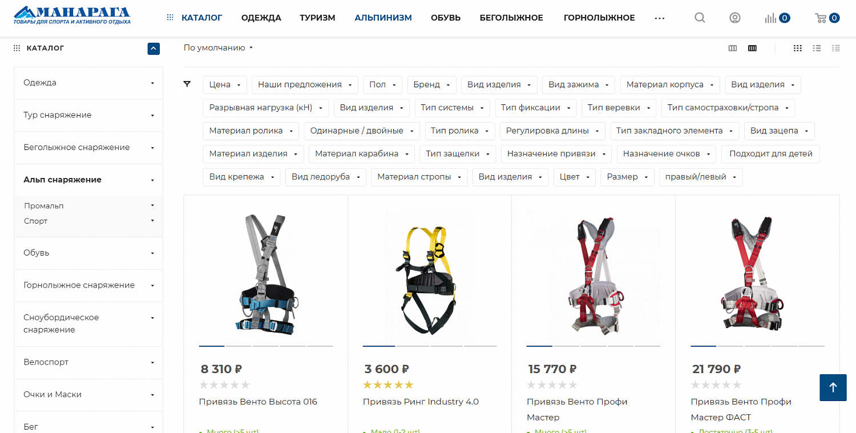Viewport: 856px width, 433px height.
Task: Open the 'Промальп' subcategory link
Action: tap(44, 205)
